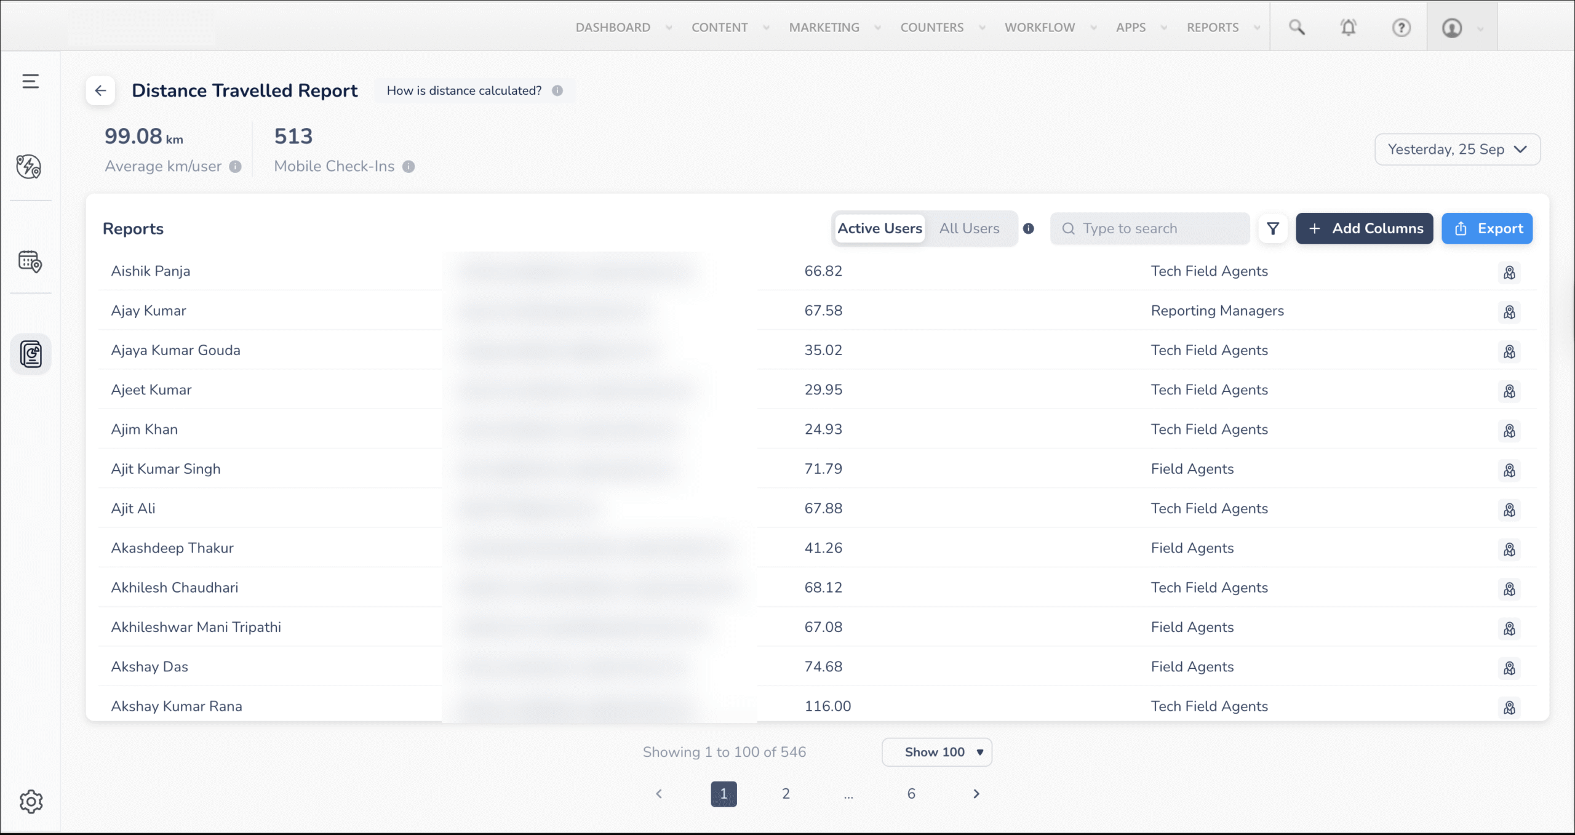Switch to All Users toggle

[969, 228]
